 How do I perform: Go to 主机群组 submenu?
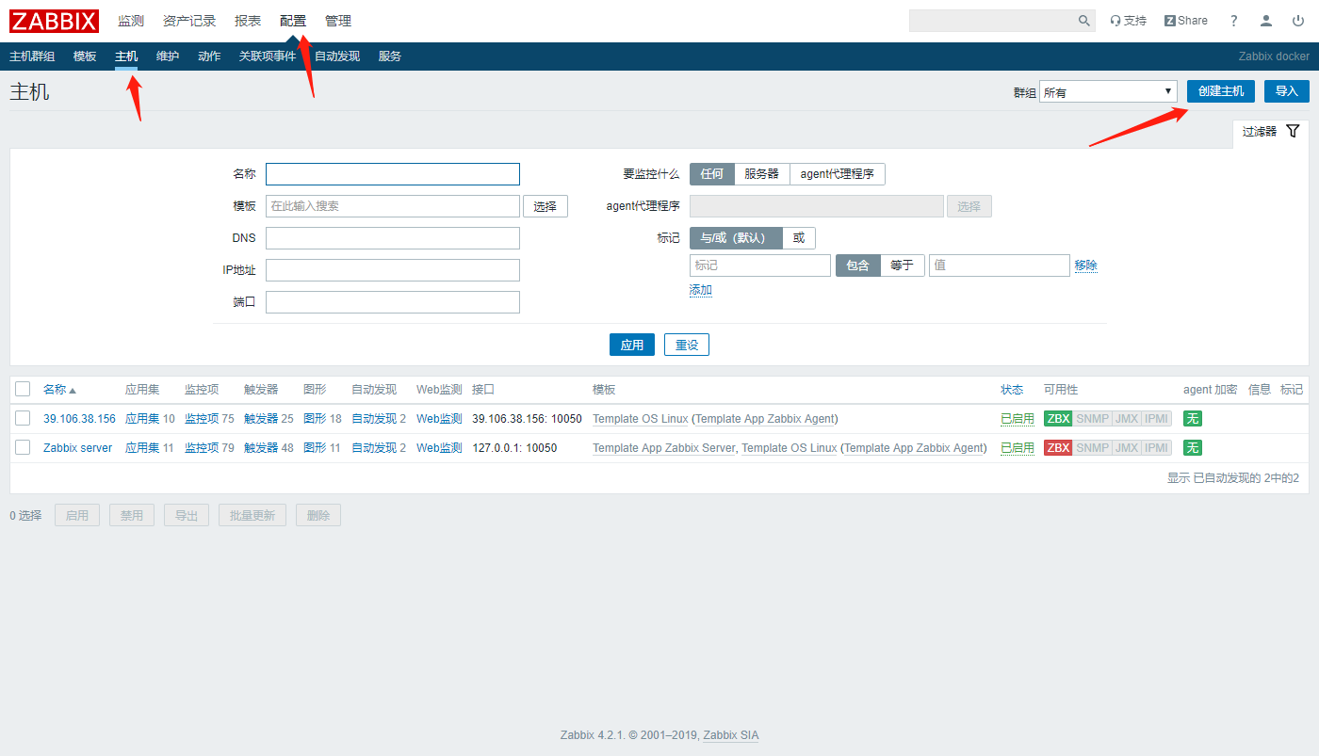[32, 56]
